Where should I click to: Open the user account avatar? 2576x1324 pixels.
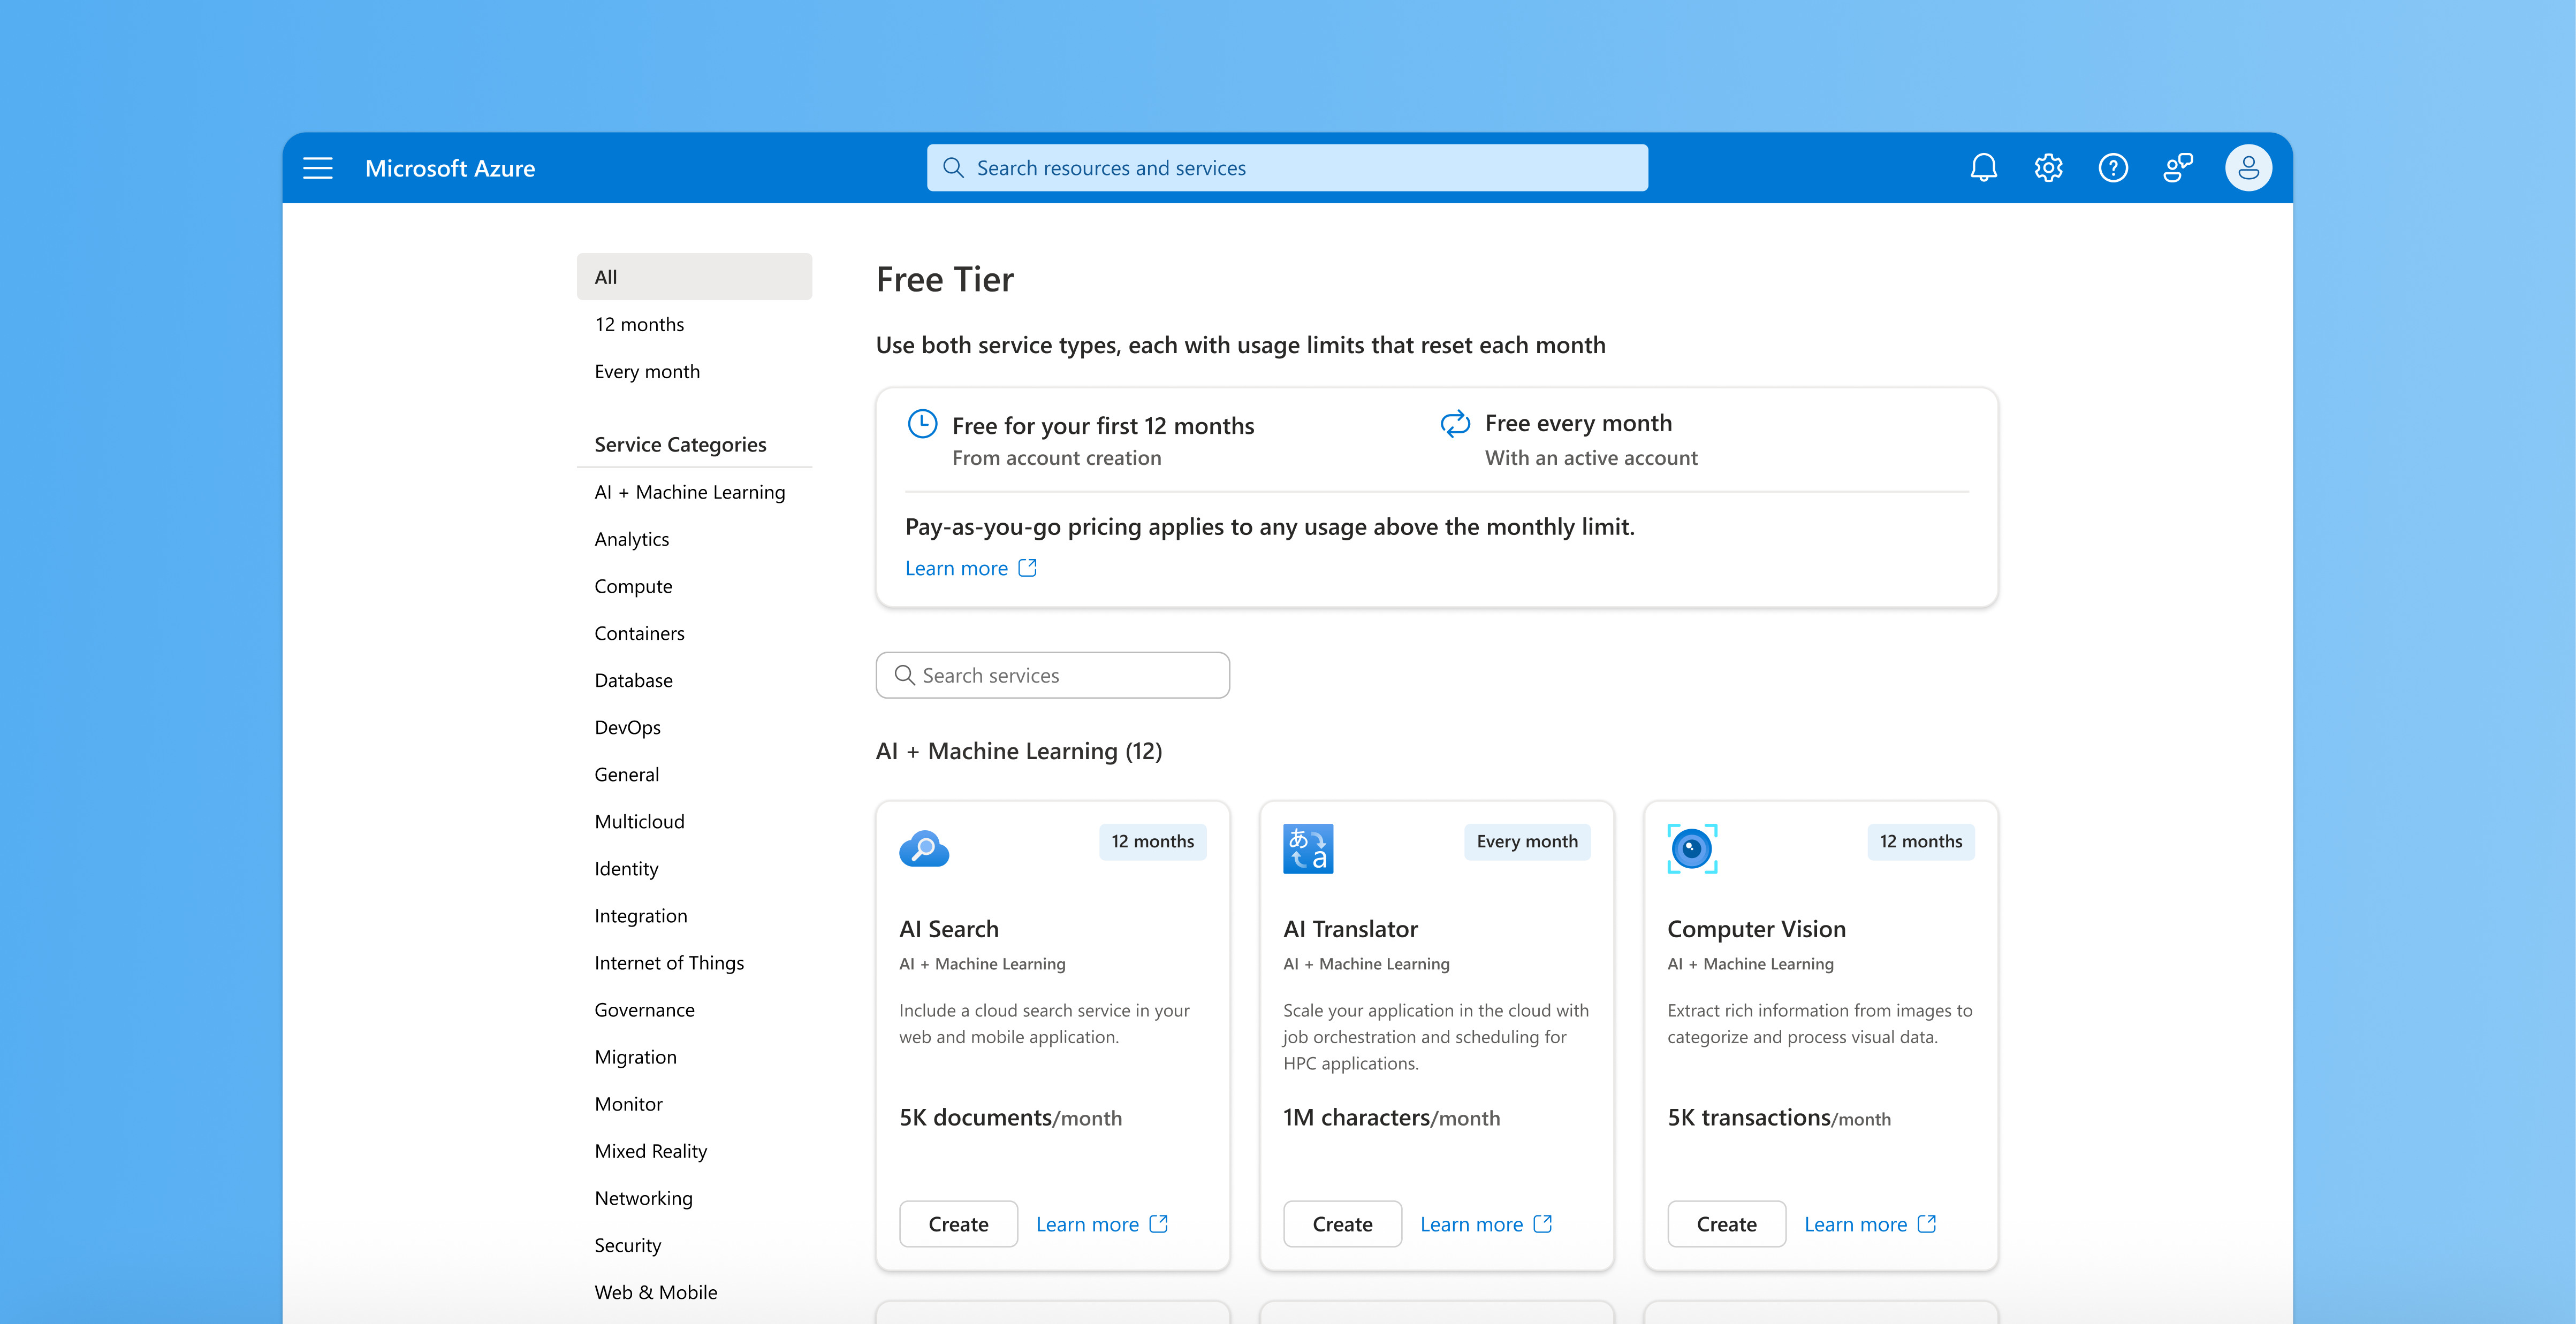pos(2248,168)
